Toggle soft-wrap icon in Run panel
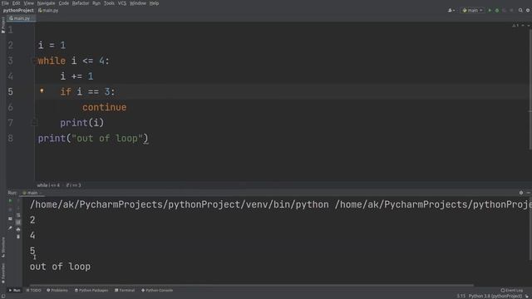532x299 pixels. [x=18, y=215]
